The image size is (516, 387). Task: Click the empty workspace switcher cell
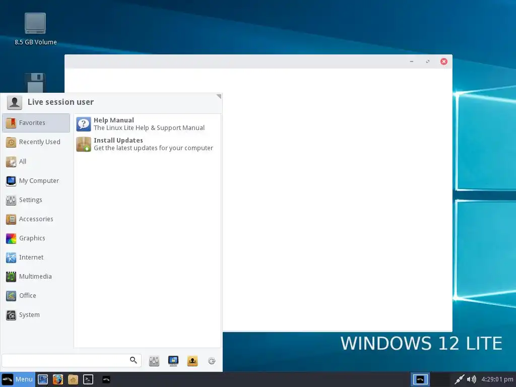click(440, 379)
